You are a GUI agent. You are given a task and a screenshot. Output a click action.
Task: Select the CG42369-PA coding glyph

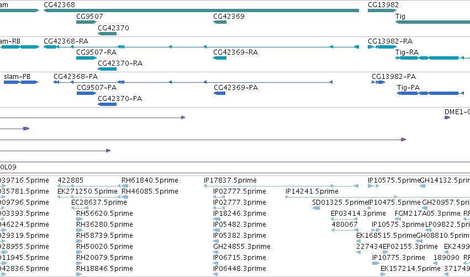(219, 93)
